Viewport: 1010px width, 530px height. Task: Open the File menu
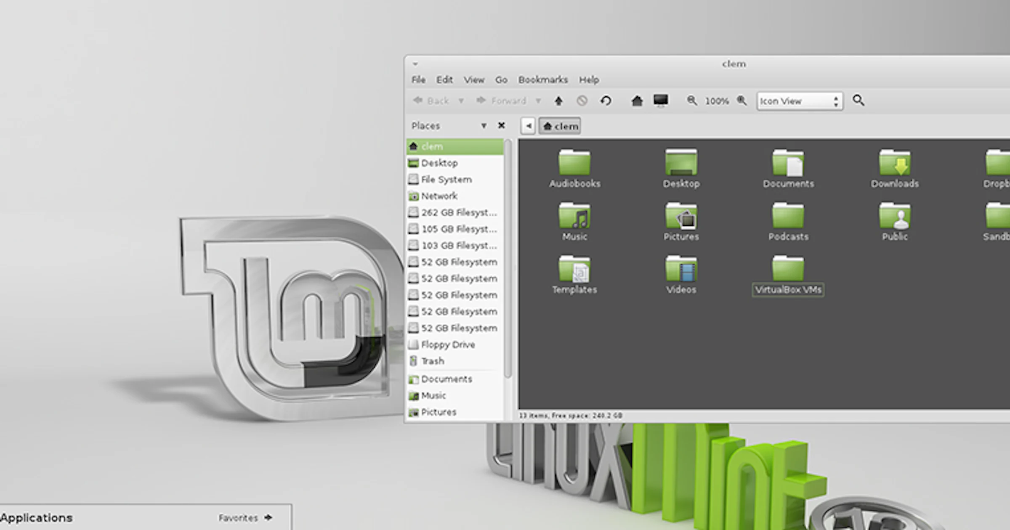click(418, 79)
